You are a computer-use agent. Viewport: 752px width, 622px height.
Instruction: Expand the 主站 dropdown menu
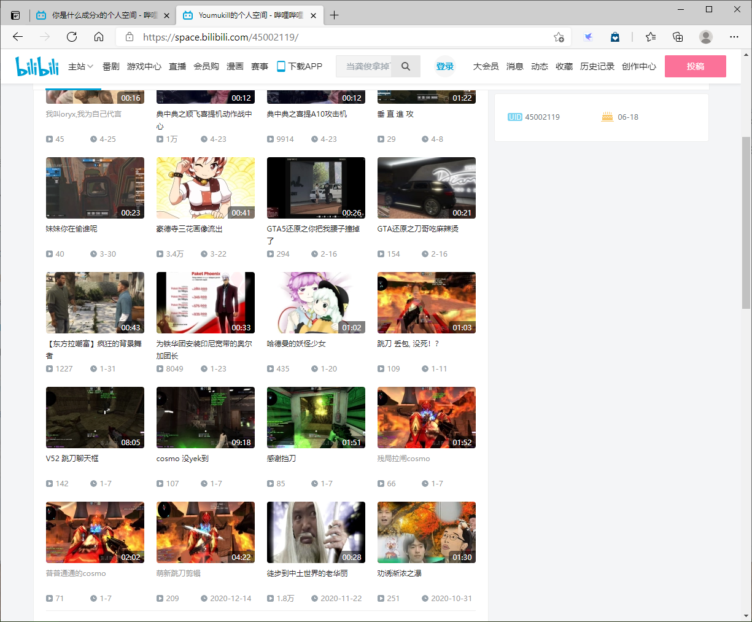pos(82,66)
